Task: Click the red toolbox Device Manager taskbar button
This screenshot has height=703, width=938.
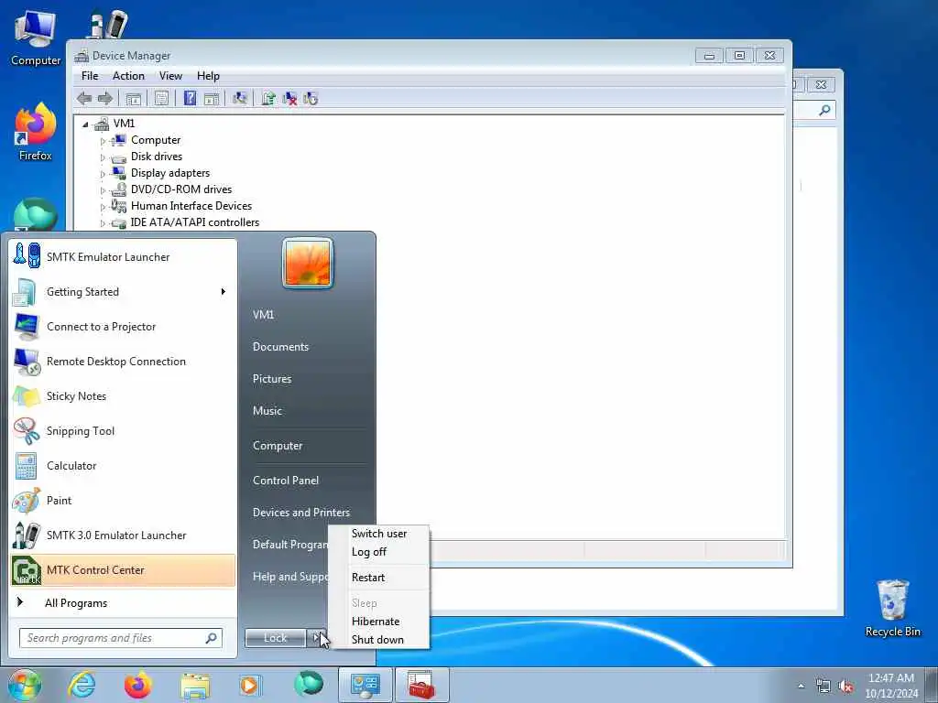Action: 421,685
